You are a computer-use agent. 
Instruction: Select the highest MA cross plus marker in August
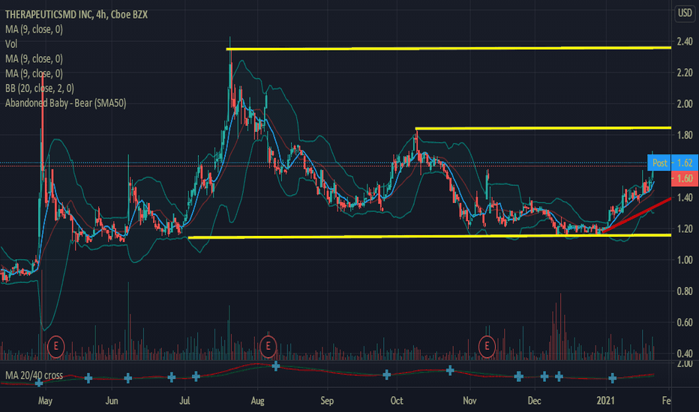pos(275,366)
